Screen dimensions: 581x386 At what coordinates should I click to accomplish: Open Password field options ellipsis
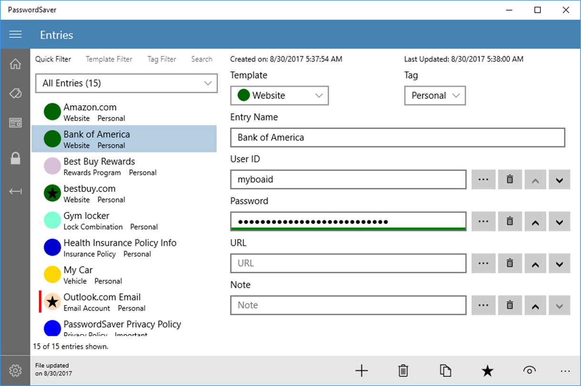(x=484, y=222)
